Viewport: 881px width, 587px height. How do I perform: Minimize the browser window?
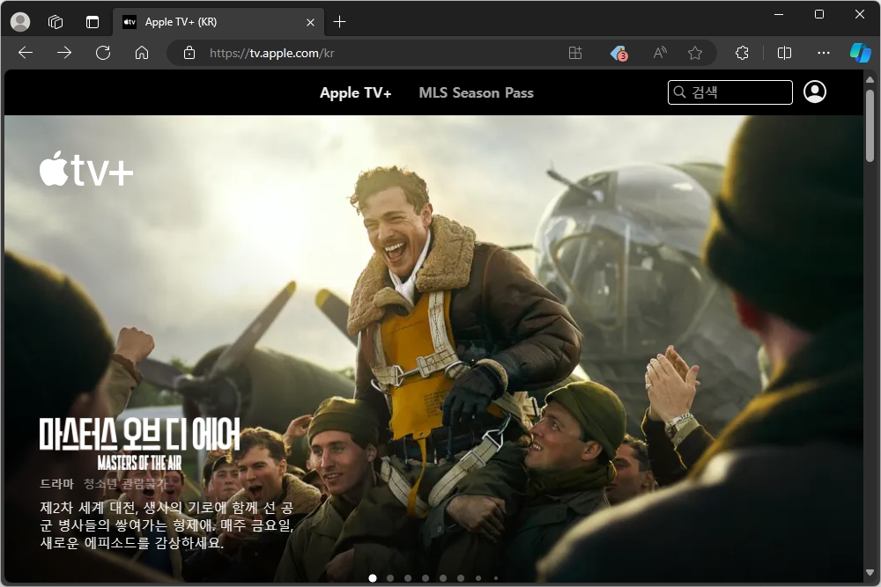click(779, 15)
